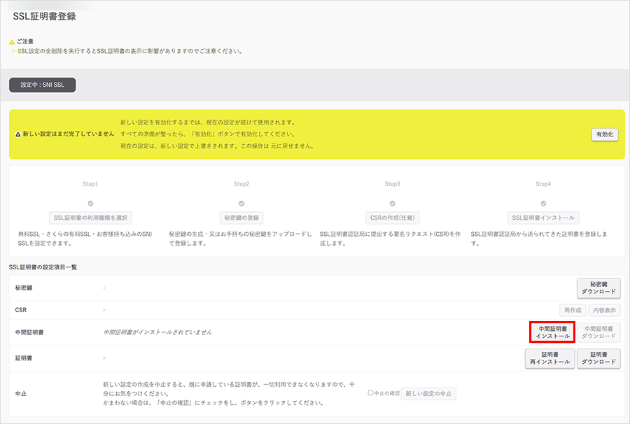The image size is (630, 424).
Task: Go to CSRの作成(任意) step
Action: point(393,218)
